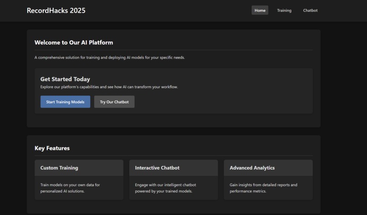Click the Custom Training description text
Viewport: 367px width, 215px height.
(70, 188)
